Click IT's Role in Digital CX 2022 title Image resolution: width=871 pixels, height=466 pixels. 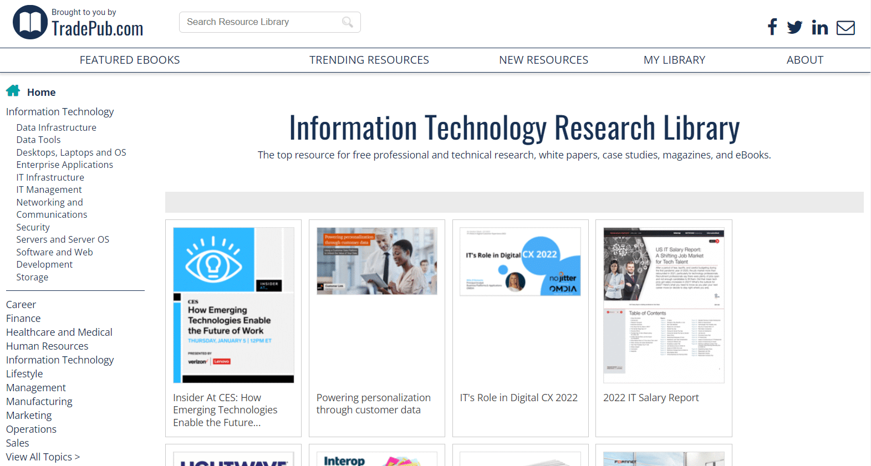(519, 398)
